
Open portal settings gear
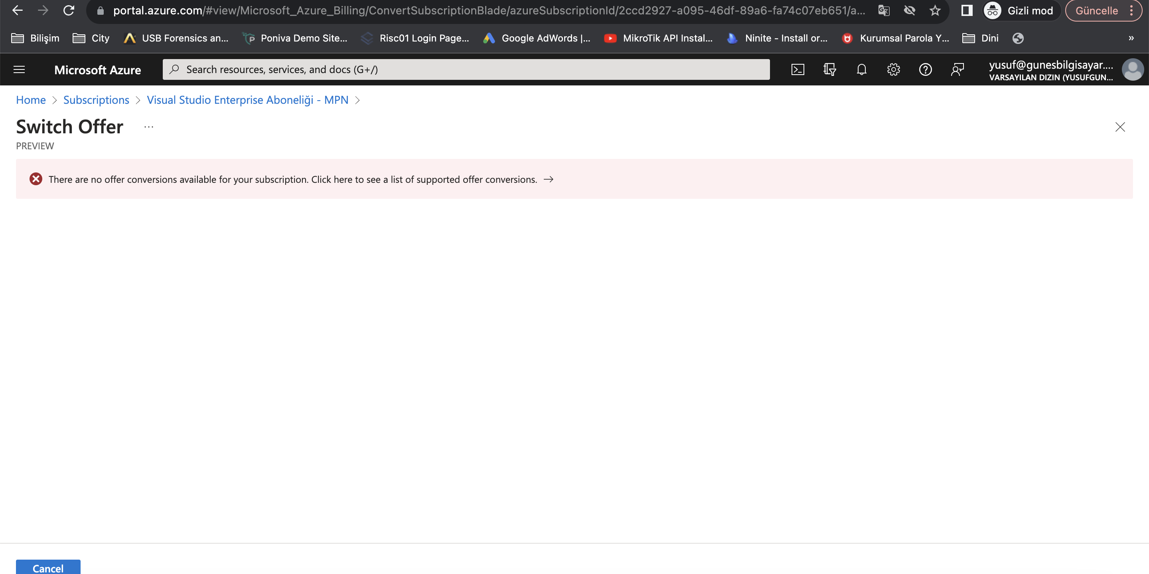[x=893, y=69]
